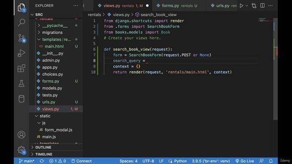Click unsaved dot on views.py tab
This screenshot has width=292, height=164.
coord(147,6)
